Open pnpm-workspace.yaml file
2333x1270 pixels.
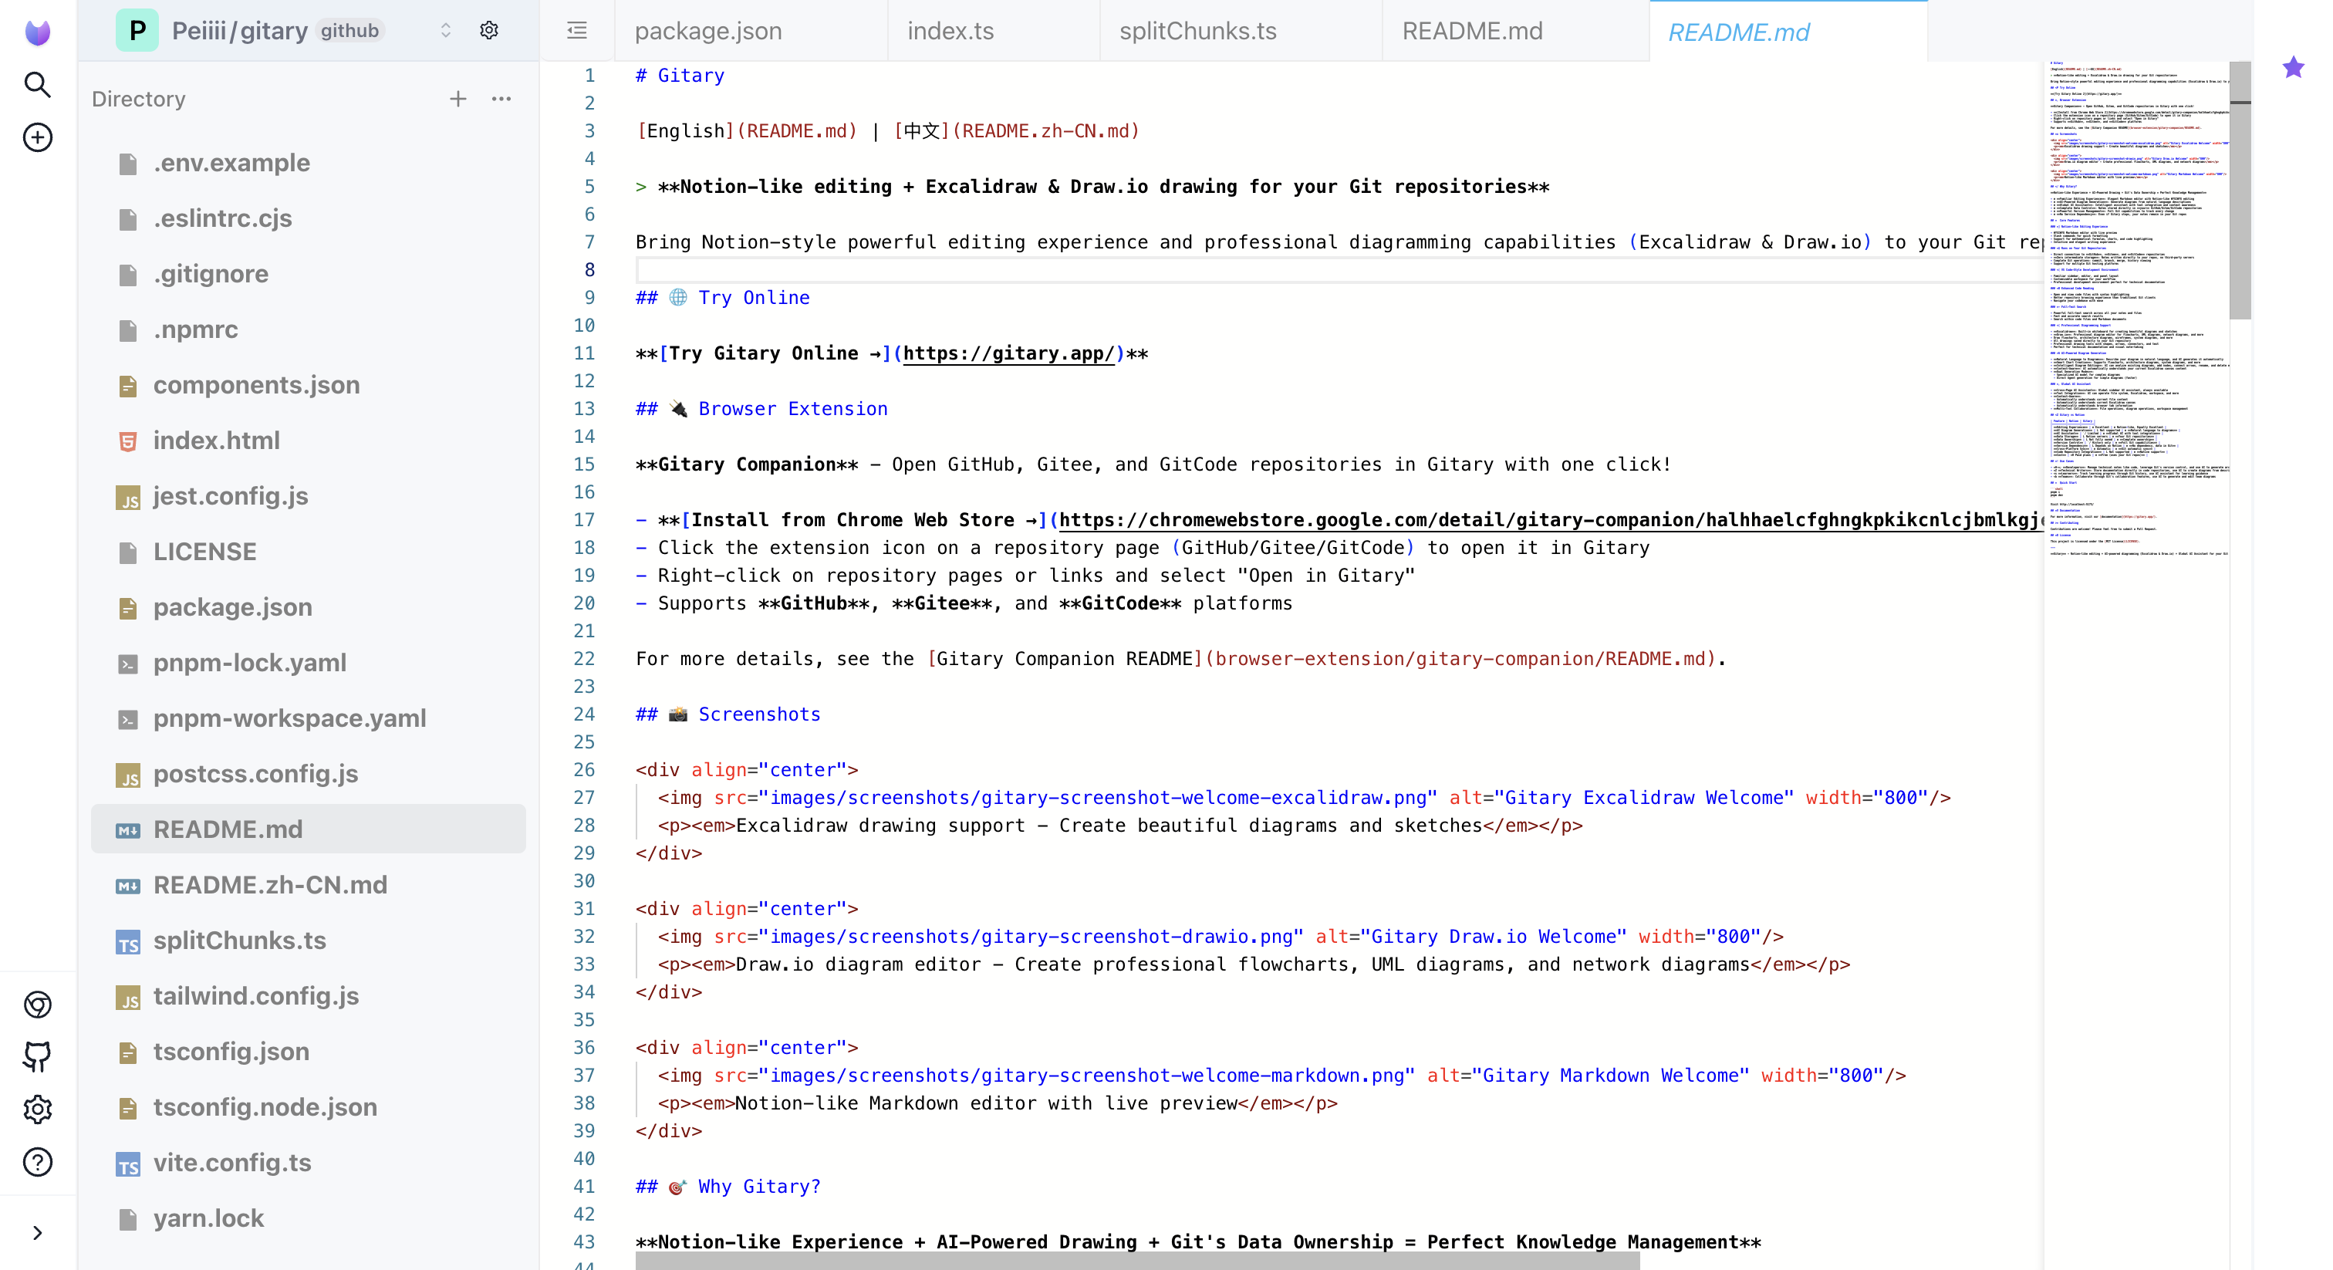[308, 718]
